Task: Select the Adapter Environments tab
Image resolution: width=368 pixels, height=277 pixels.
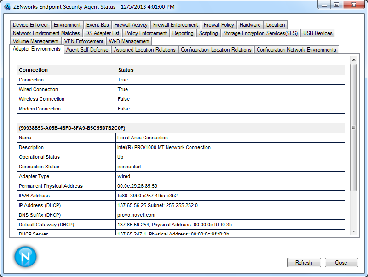Action: (x=37, y=49)
